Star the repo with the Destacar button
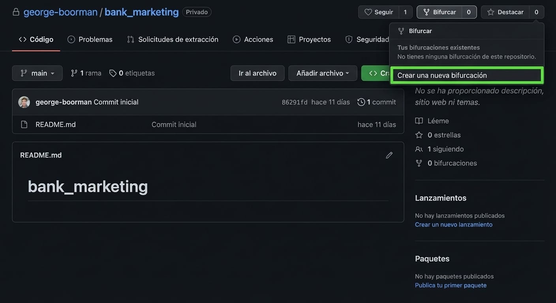 (x=505, y=12)
